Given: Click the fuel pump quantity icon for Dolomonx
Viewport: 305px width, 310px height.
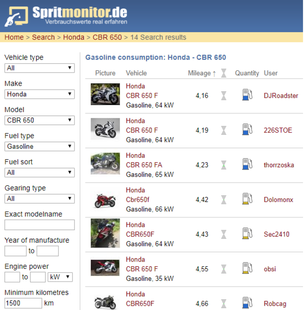Looking at the screenshot, I should point(247,198).
